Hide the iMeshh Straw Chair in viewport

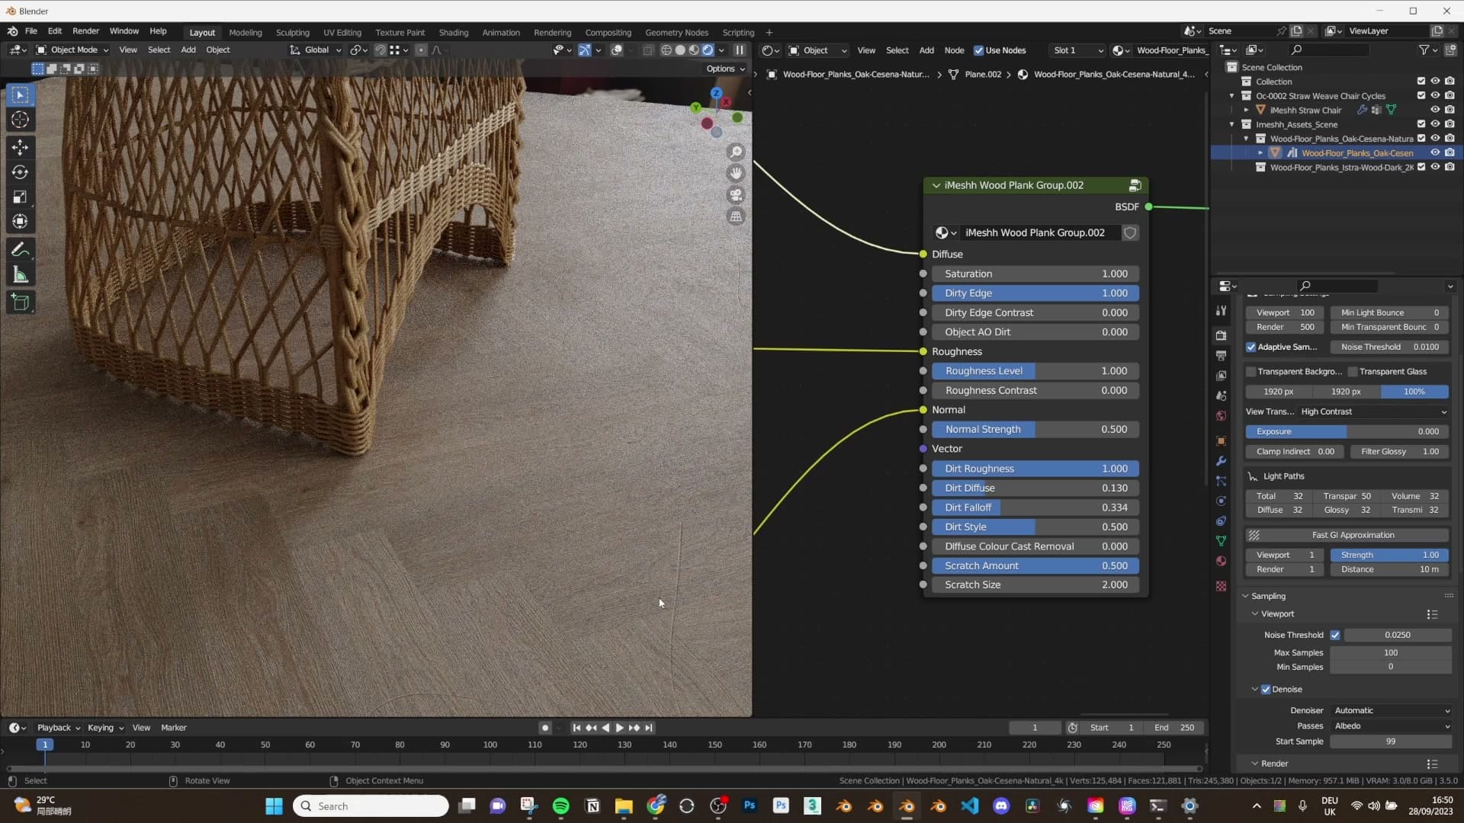point(1435,110)
